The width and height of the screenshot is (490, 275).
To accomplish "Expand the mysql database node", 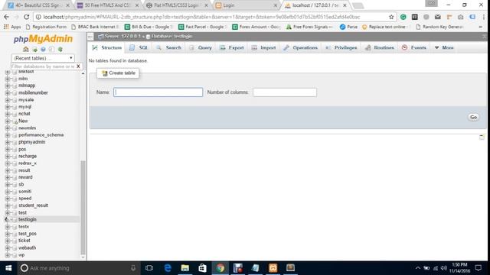I will (8, 107).
